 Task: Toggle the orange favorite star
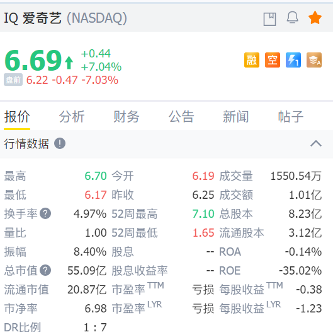point(315,18)
